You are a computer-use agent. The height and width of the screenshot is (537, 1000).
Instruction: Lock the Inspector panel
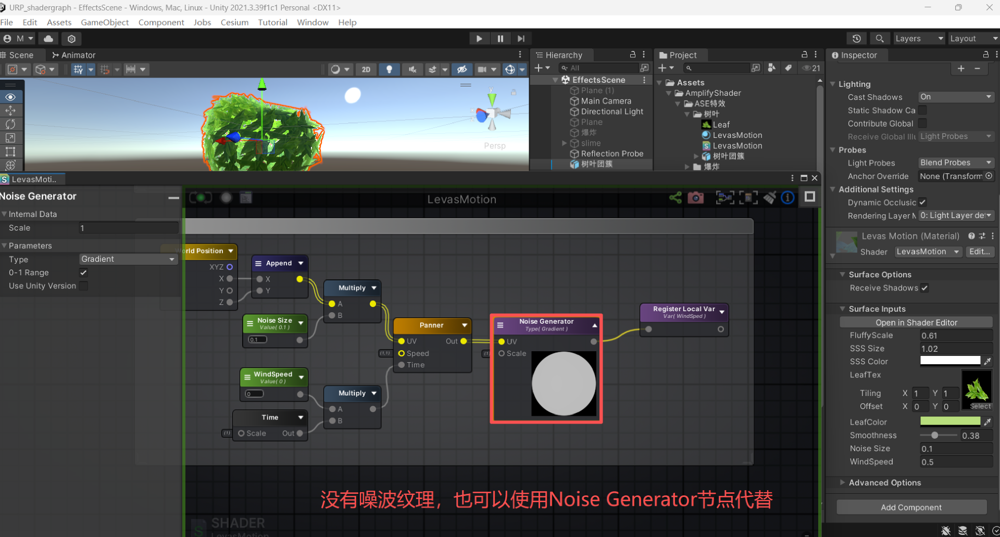[x=986, y=55]
